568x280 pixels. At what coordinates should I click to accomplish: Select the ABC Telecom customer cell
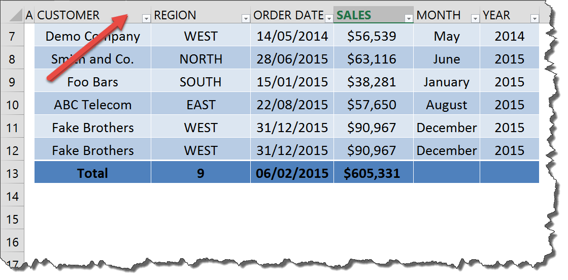click(x=93, y=104)
